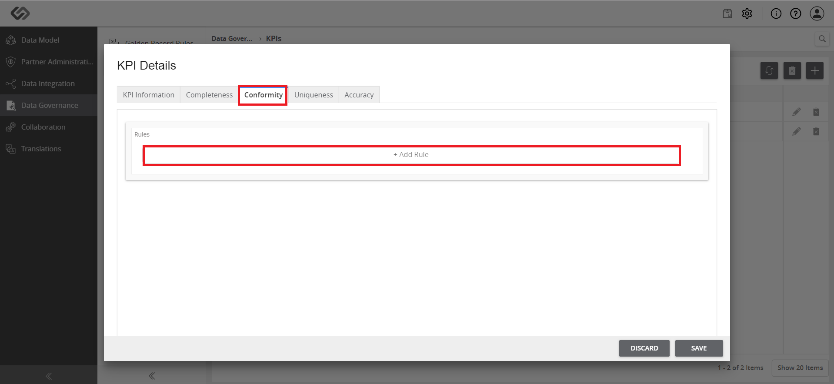Click the delete selected toolbar icon

click(x=792, y=70)
